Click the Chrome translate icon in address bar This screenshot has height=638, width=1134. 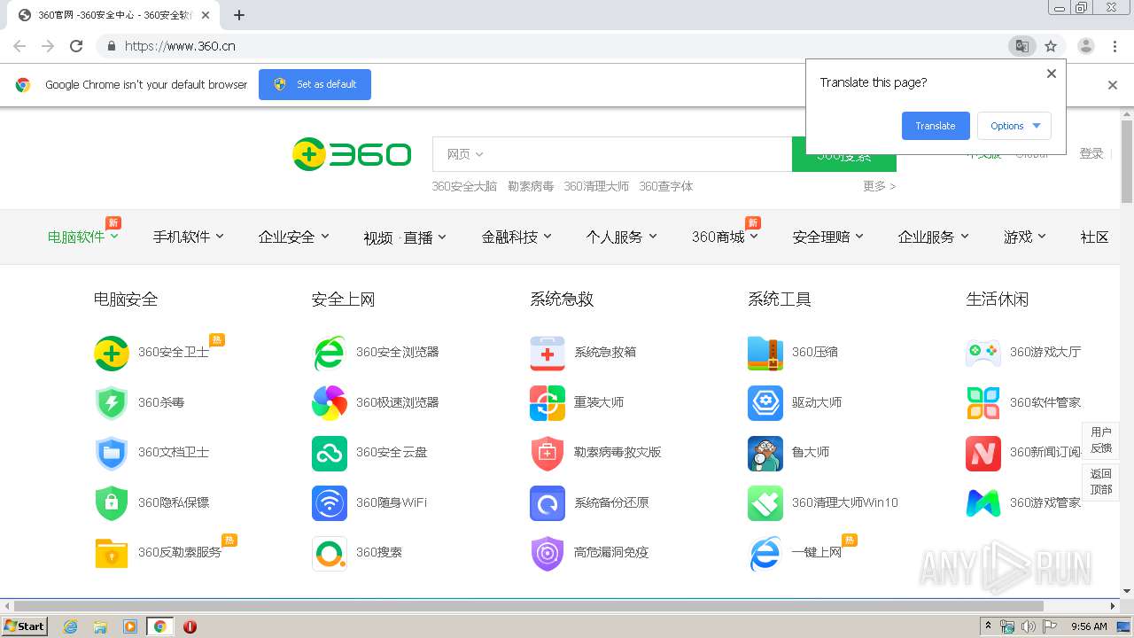coord(1021,46)
